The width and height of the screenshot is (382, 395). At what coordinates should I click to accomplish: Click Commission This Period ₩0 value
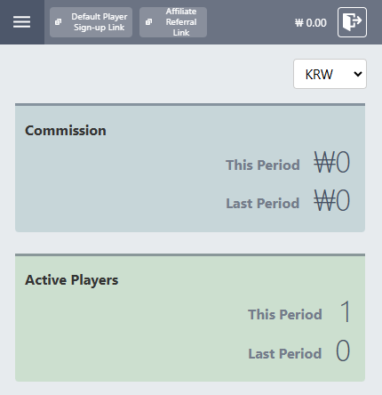click(332, 162)
